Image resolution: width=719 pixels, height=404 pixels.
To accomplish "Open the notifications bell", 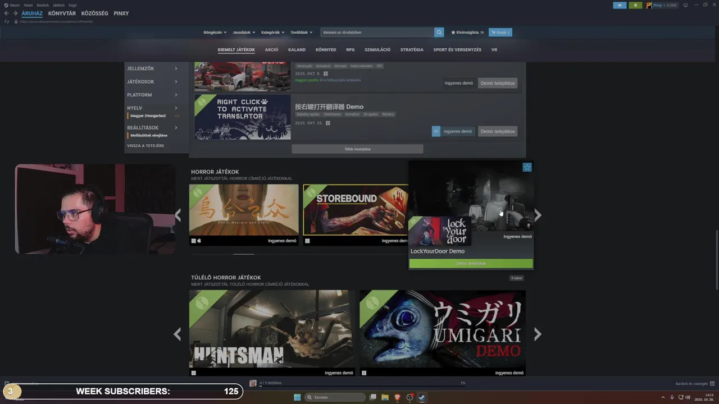I will (x=636, y=5).
